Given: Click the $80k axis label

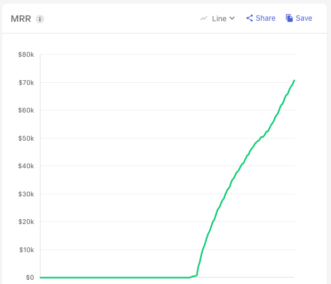Looking at the screenshot, I should [x=26, y=55].
